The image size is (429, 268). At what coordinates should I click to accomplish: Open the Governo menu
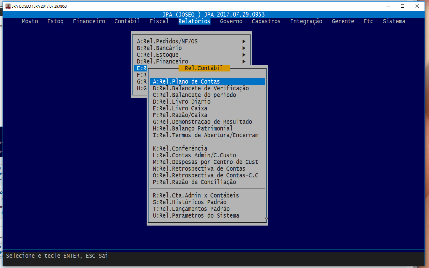[231, 21]
